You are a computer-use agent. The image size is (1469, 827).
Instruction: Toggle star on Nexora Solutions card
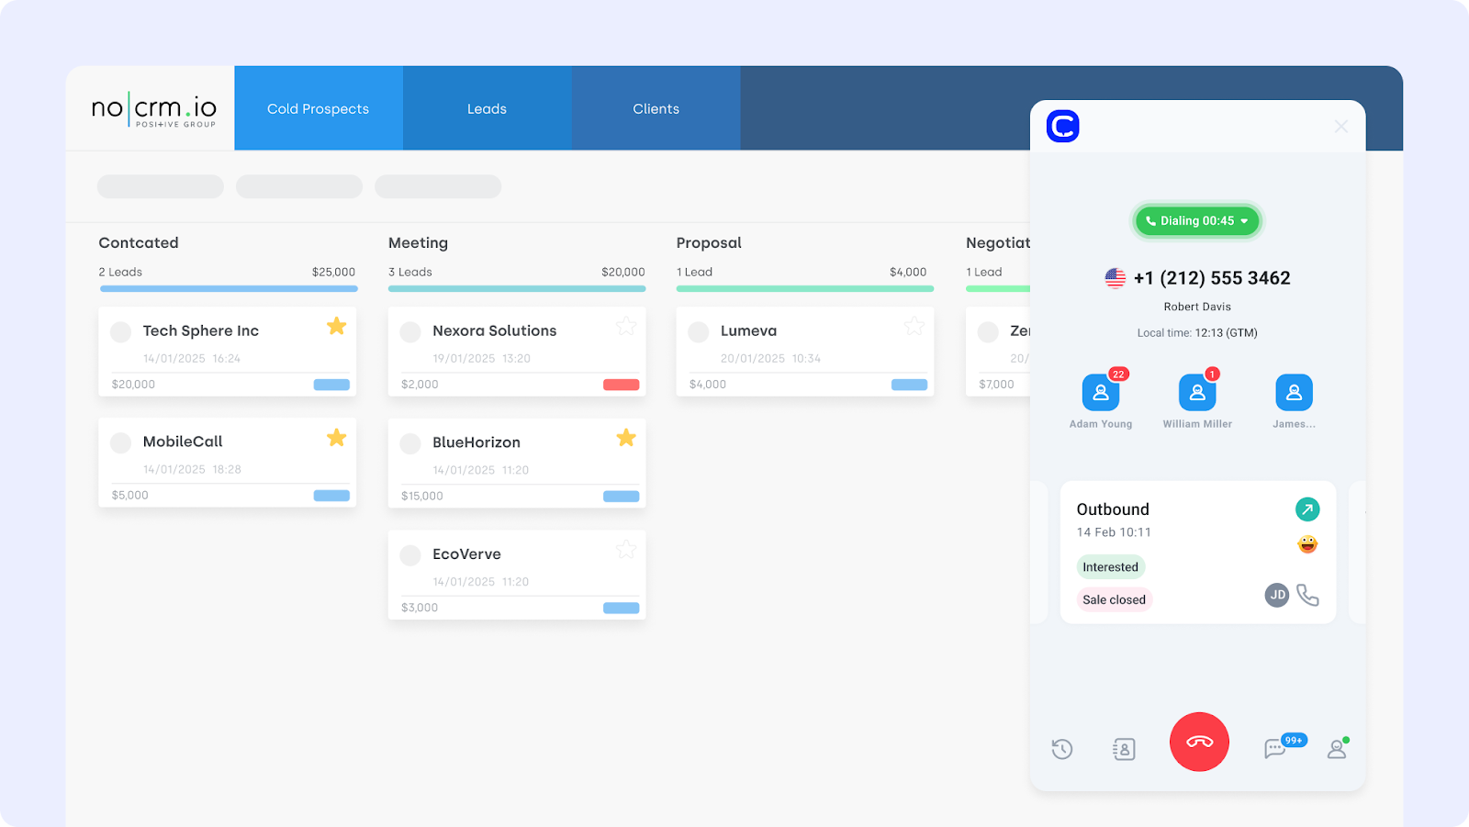coord(626,327)
